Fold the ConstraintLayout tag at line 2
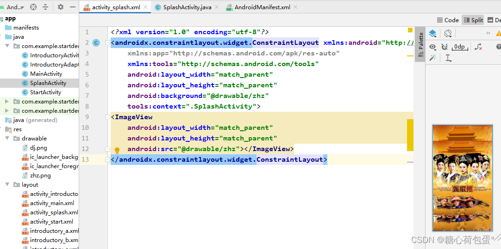This screenshot has height=249, width=501. click(107, 43)
